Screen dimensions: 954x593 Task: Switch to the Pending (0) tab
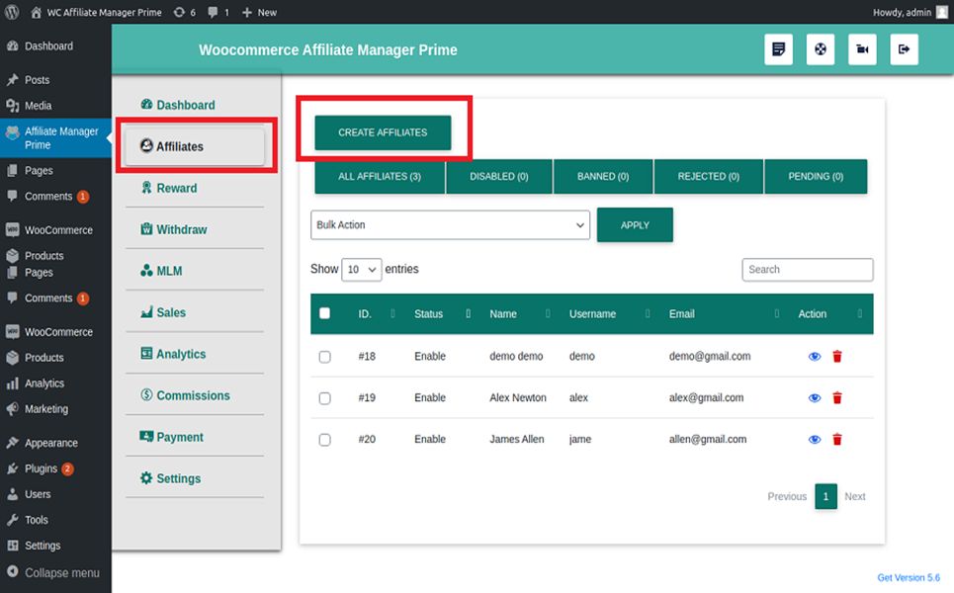click(815, 177)
